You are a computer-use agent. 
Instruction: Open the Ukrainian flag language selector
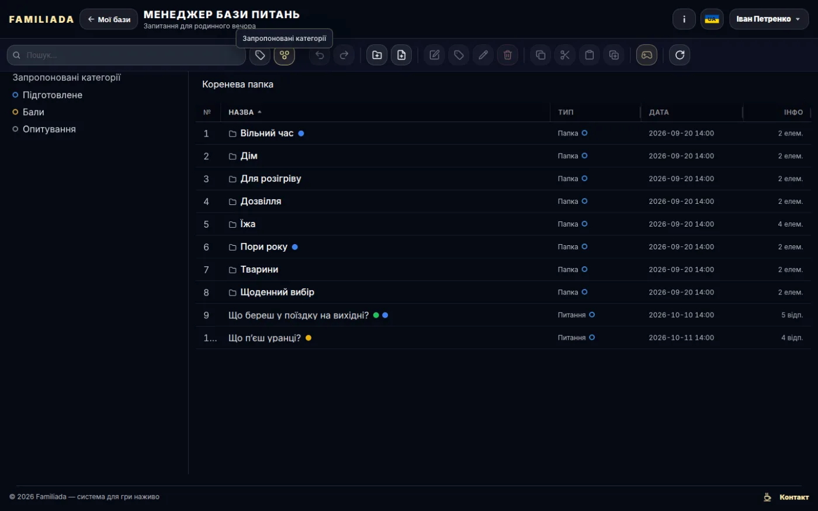tap(712, 19)
